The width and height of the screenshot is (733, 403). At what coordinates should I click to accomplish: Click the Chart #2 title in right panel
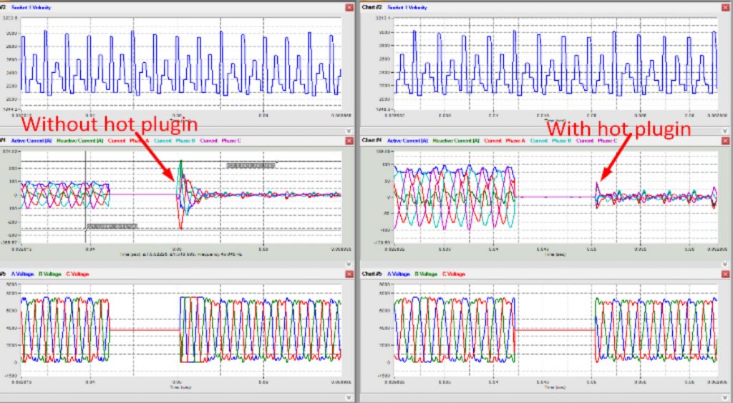(372, 7)
